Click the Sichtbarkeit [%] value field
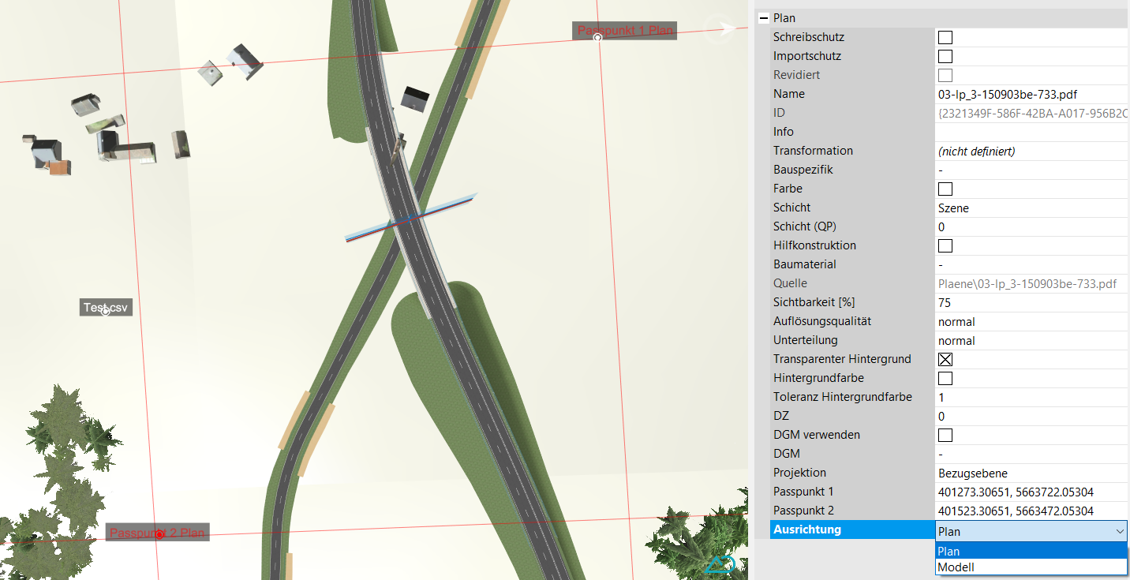This screenshot has height=580, width=1130. click(1030, 302)
